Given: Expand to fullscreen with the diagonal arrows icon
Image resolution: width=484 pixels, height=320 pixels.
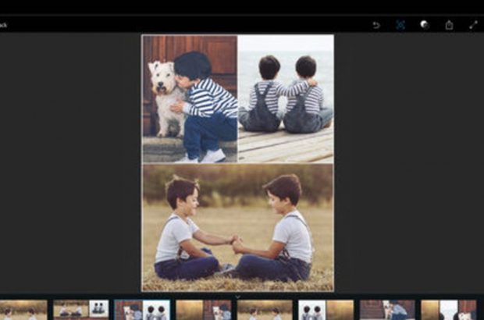Looking at the screenshot, I should pos(473,25).
